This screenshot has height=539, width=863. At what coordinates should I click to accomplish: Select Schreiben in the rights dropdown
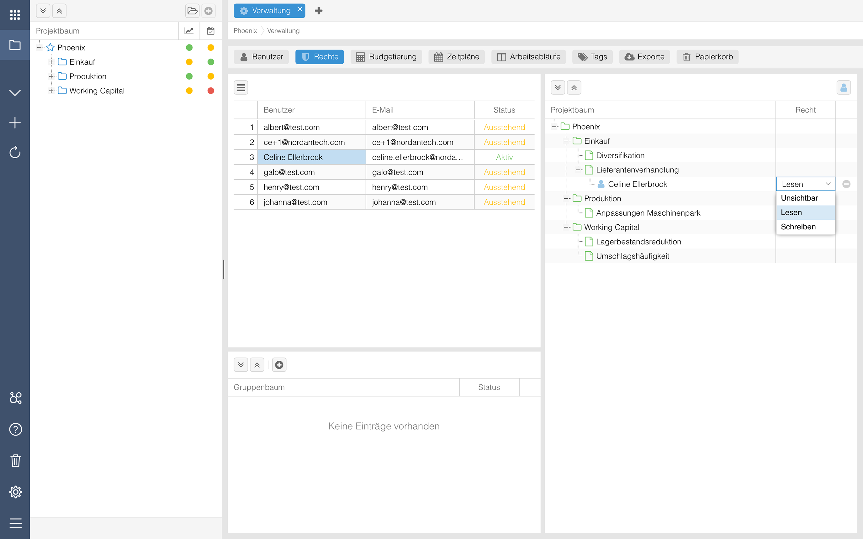point(798,227)
